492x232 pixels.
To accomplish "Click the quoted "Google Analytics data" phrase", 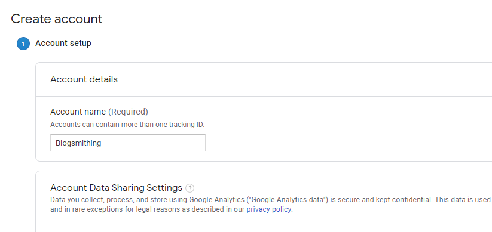I will point(288,200).
